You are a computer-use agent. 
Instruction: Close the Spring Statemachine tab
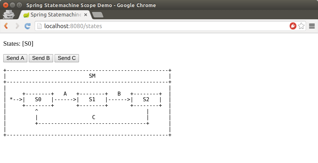tap(86, 15)
